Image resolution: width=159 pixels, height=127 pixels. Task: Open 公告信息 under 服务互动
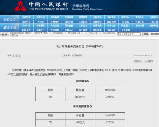55,26
